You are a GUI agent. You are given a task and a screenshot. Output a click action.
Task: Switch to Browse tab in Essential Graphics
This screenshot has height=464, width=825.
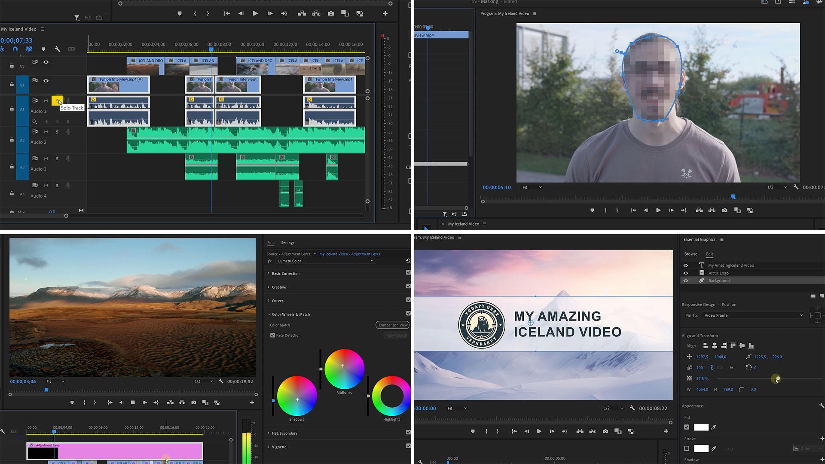coord(690,253)
